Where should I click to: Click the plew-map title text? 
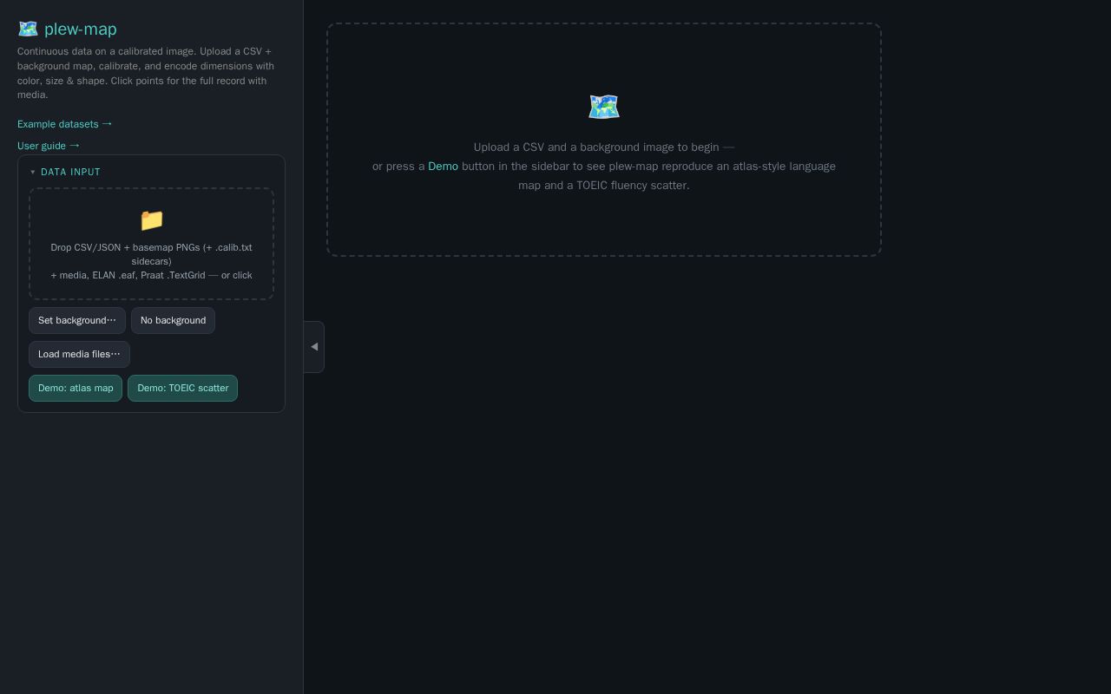click(x=80, y=29)
